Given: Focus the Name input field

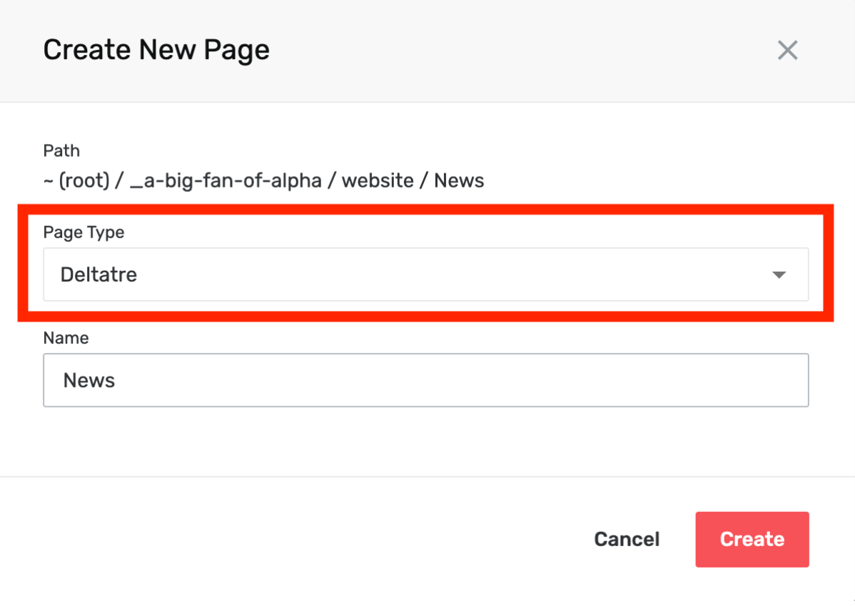Looking at the screenshot, I should point(426,380).
